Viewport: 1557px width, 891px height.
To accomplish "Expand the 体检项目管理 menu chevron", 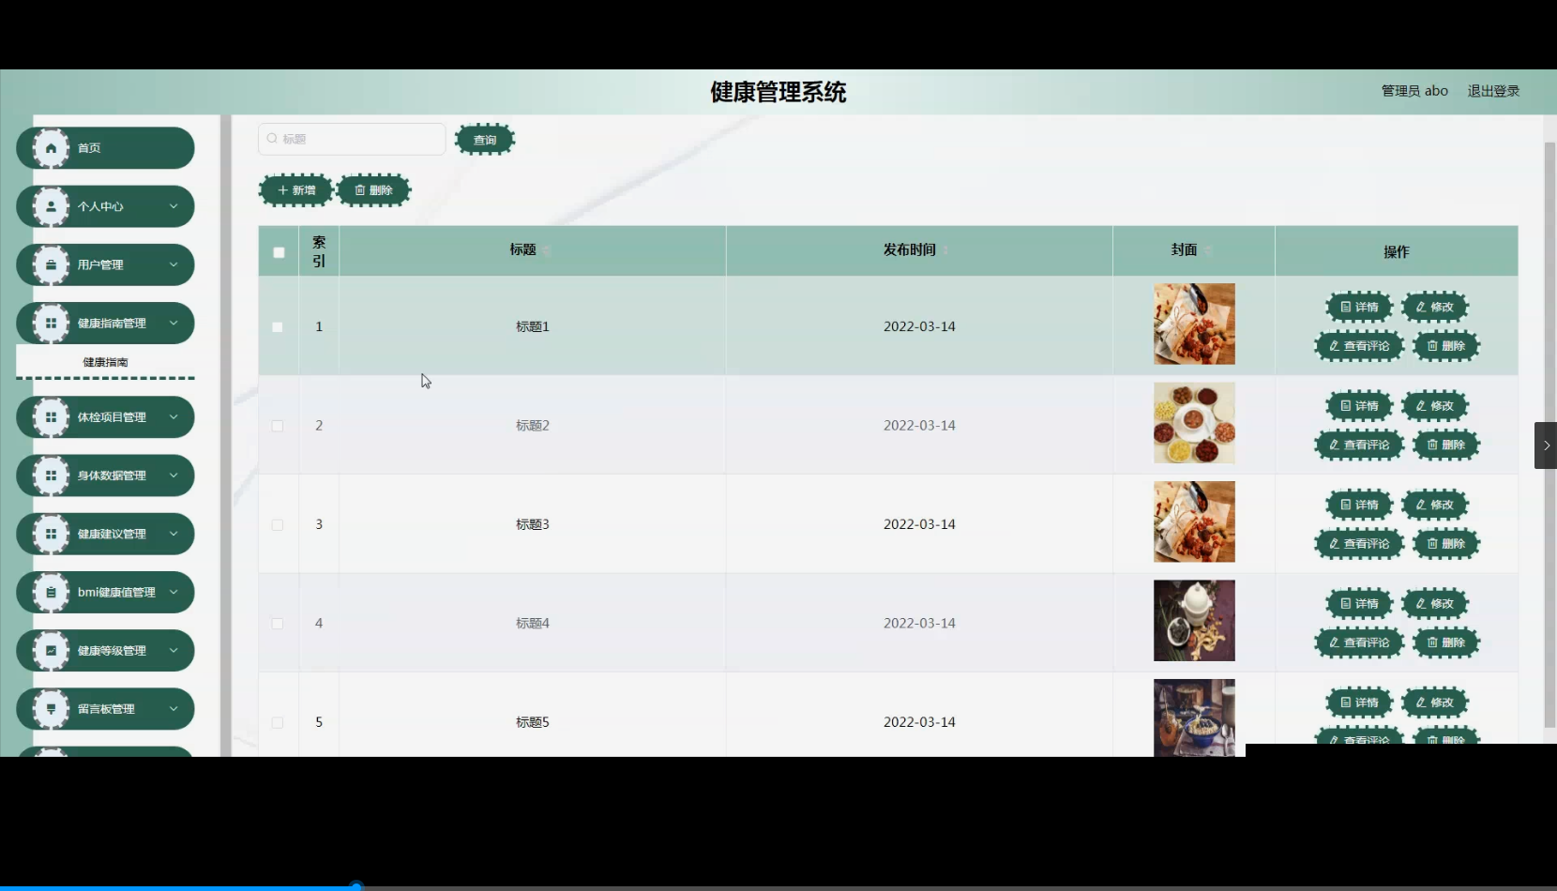I will tap(174, 417).
